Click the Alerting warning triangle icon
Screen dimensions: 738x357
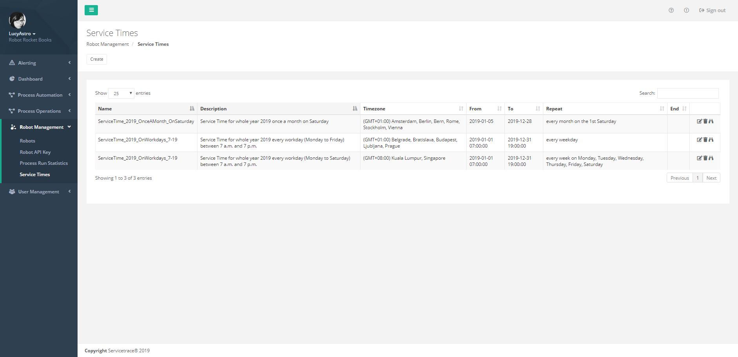click(x=12, y=63)
